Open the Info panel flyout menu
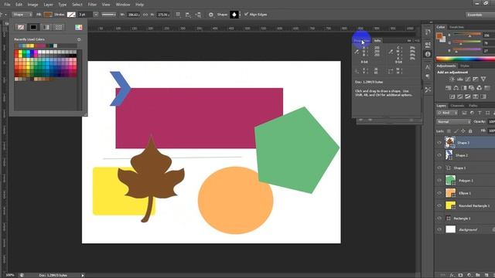 pyautogui.click(x=417, y=41)
